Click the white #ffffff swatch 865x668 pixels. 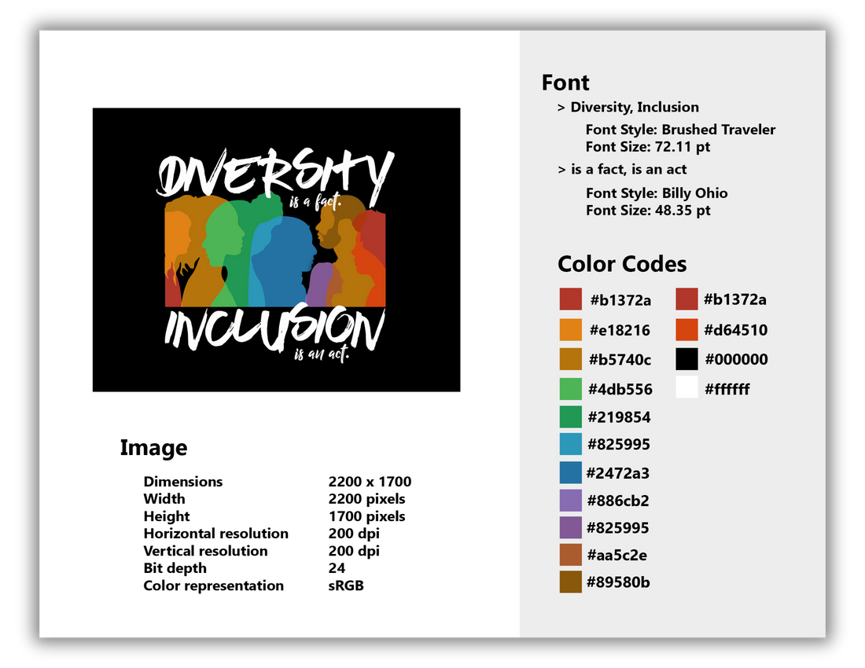686,387
